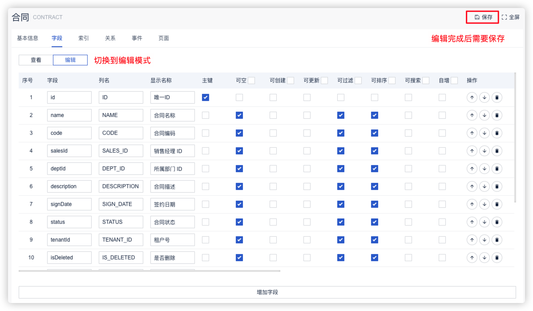Check the 可创建 header select-all checkbox
The image size is (533, 311).
291,81
